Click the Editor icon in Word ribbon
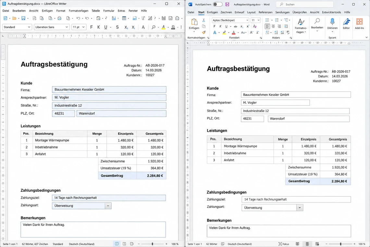This screenshot has height=247, width=370. click(x=346, y=22)
